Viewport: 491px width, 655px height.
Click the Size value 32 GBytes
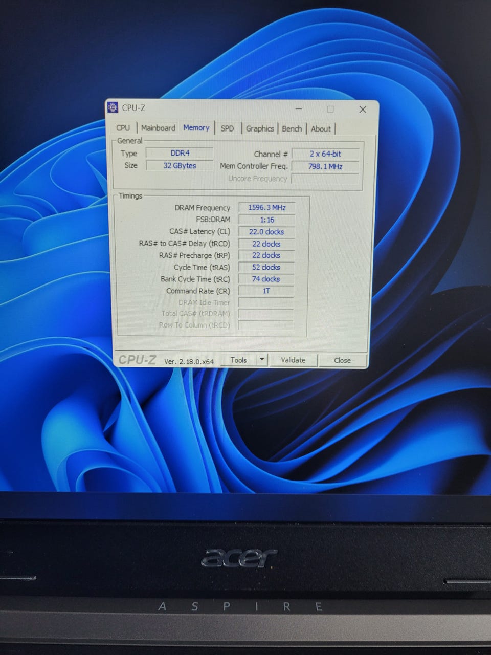(180, 165)
